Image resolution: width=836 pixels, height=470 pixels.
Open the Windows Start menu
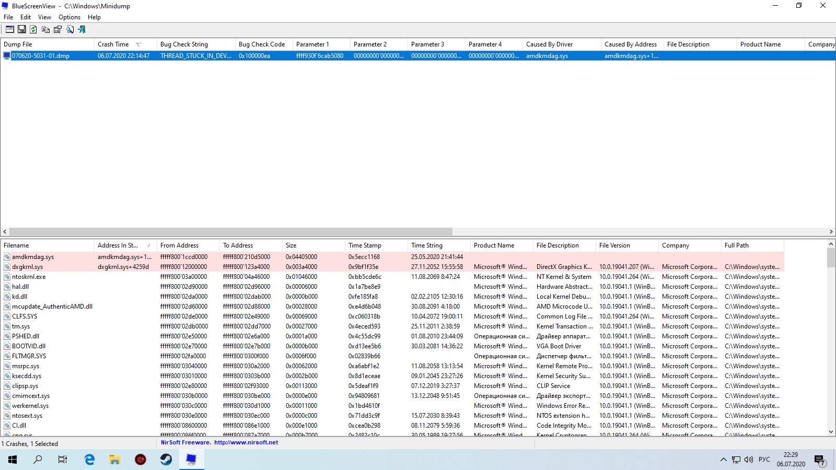click(13, 460)
